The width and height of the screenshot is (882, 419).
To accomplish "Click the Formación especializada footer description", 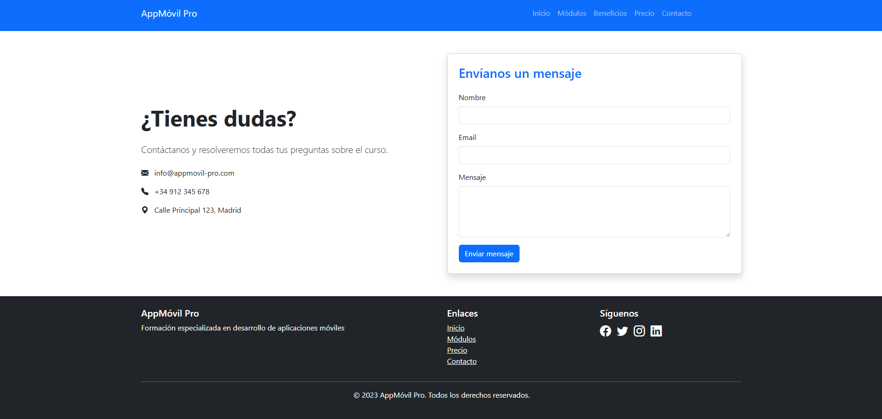I will coord(243,328).
